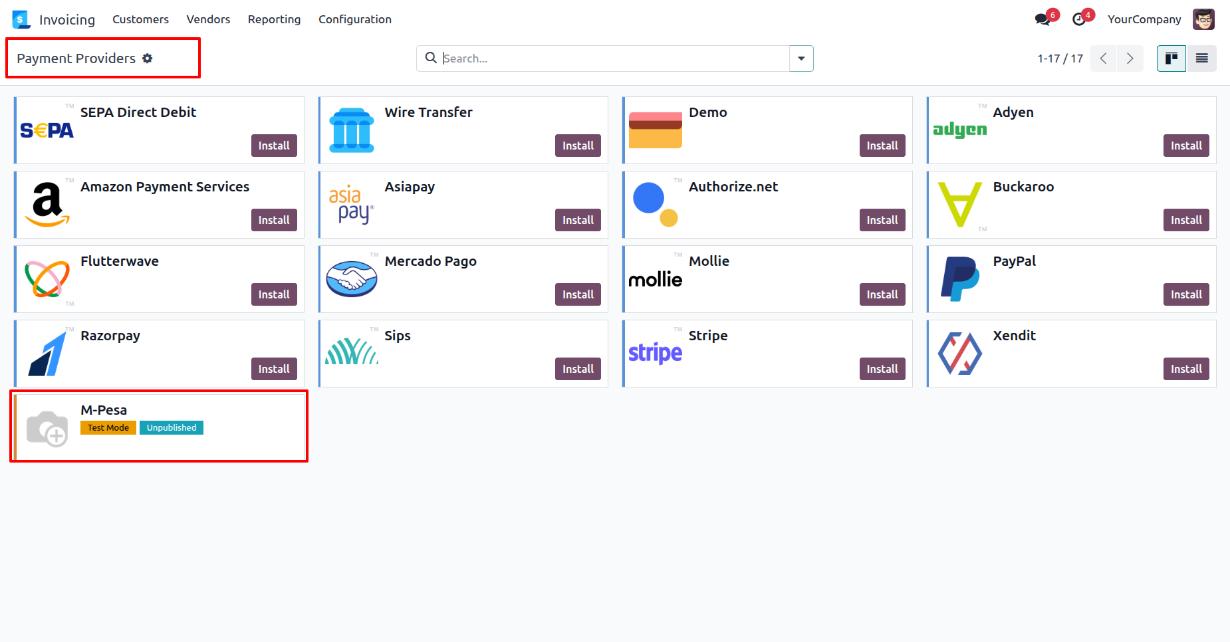The height and width of the screenshot is (642, 1230).
Task: Open the chat messages icon
Action: 1042,19
